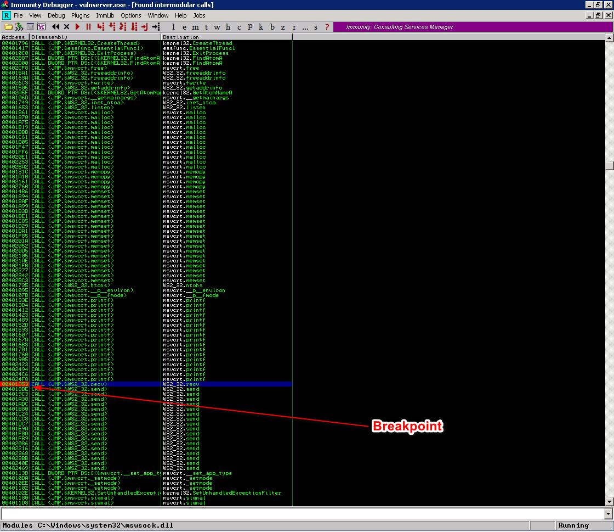Select the essfunc.EssentialFunc1 call row
Image resolution: width=614 pixels, height=532 pixels.
pyautogui.click(x=146, y=48)
